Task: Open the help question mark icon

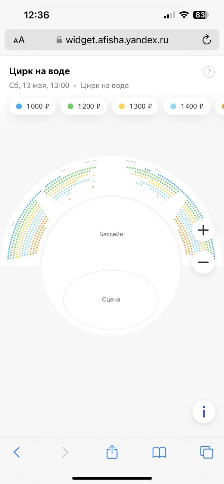Action: click(209, 72)
